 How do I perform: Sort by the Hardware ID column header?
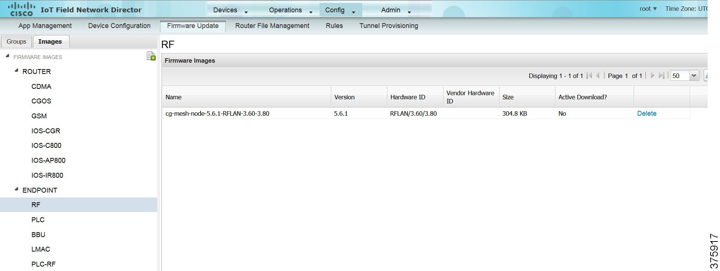415,97
